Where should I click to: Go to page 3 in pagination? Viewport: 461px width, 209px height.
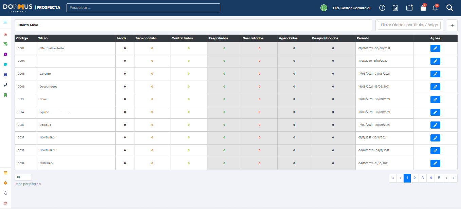tap(423, 178)
